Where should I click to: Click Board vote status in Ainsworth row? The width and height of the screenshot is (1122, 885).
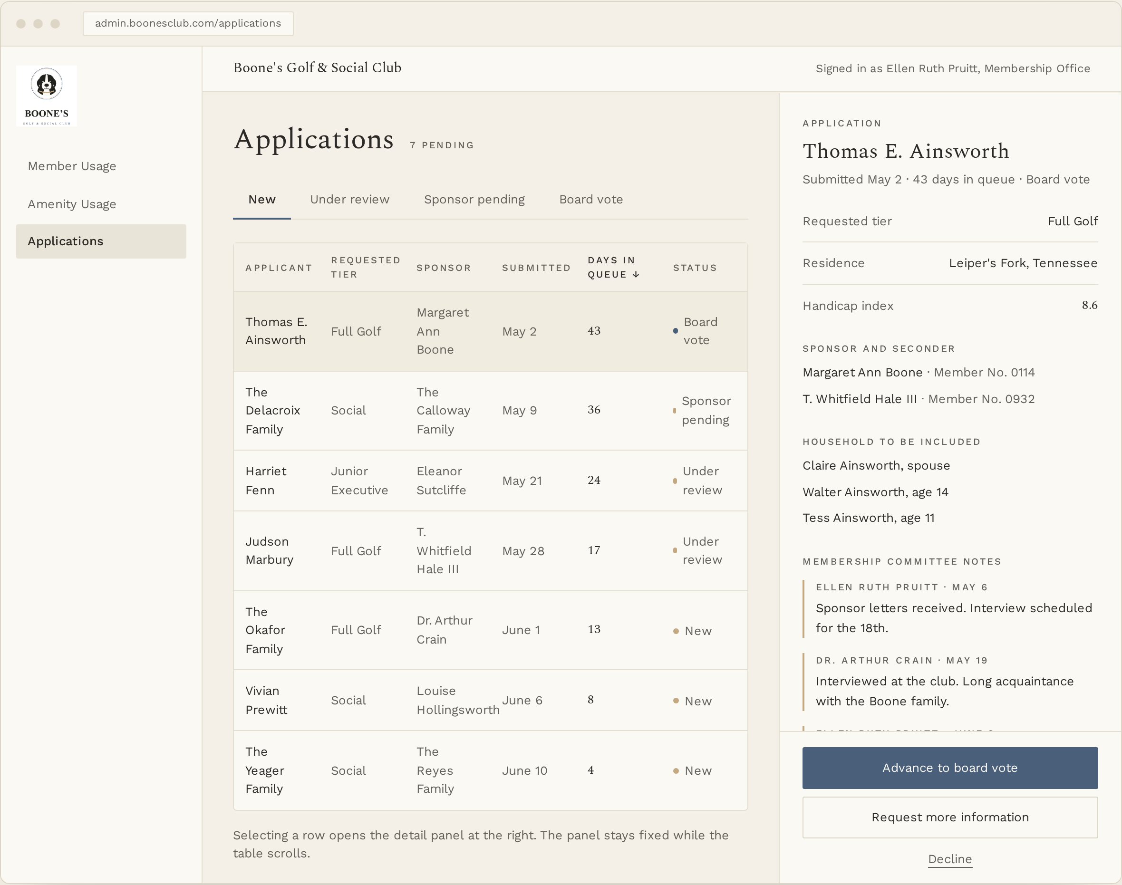coord(696,331)
